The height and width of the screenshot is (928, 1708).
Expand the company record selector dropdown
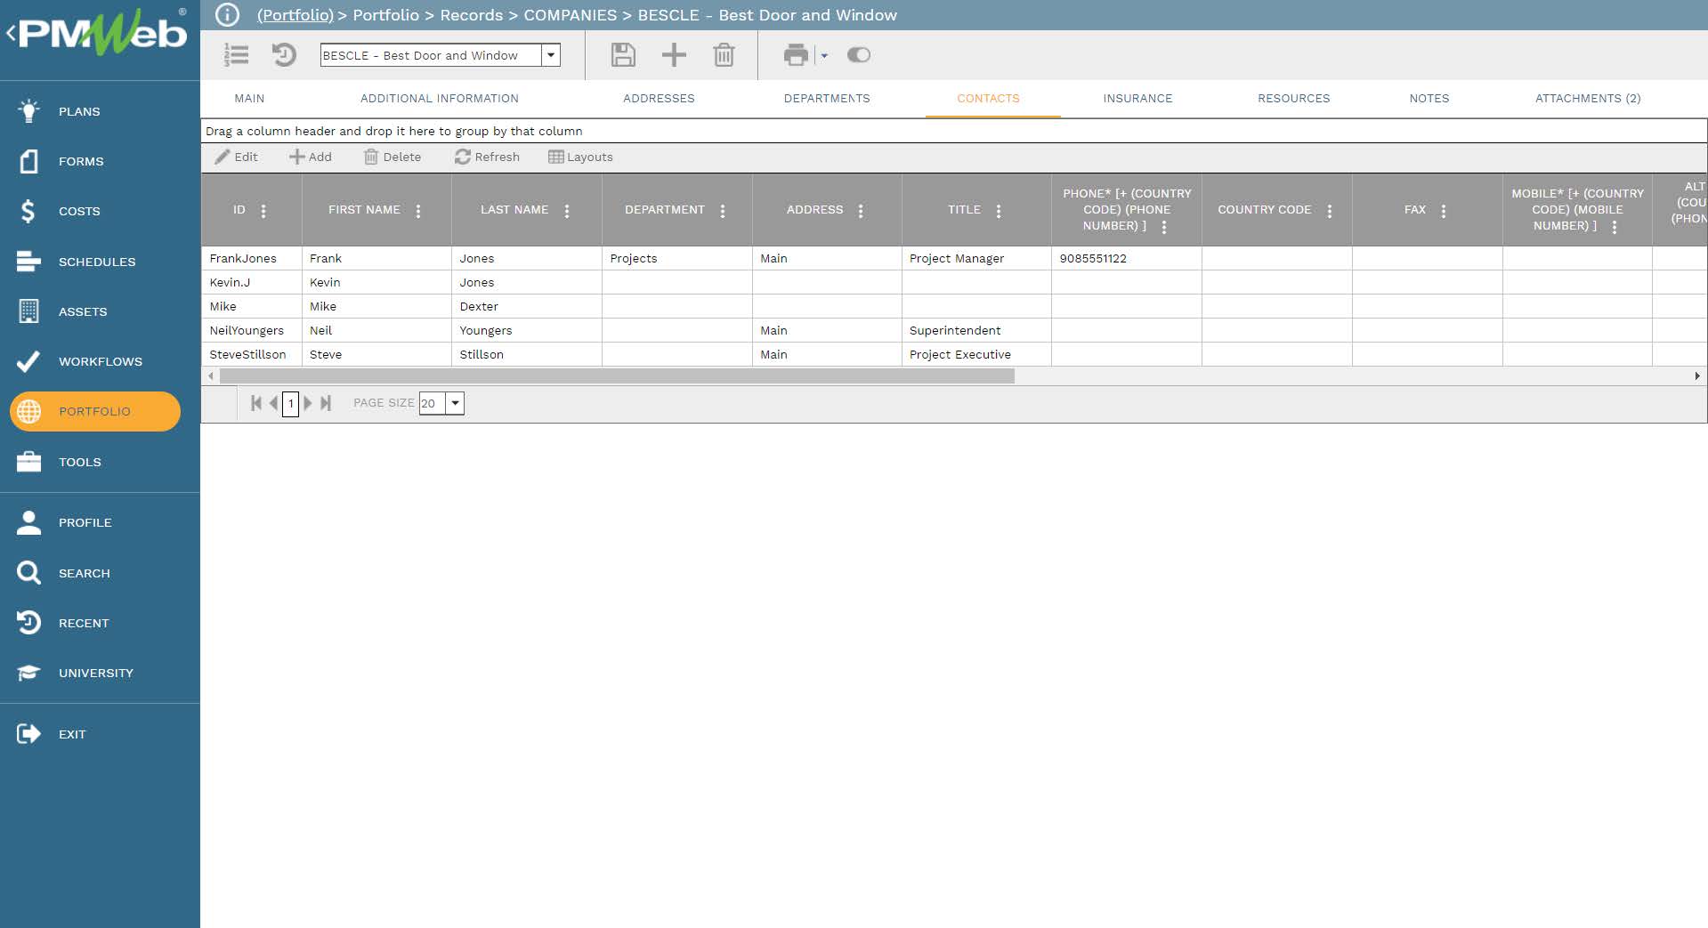click(551, 55)
